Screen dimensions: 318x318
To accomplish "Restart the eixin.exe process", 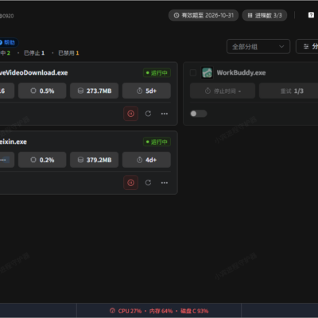I will [x=148, y=183].
